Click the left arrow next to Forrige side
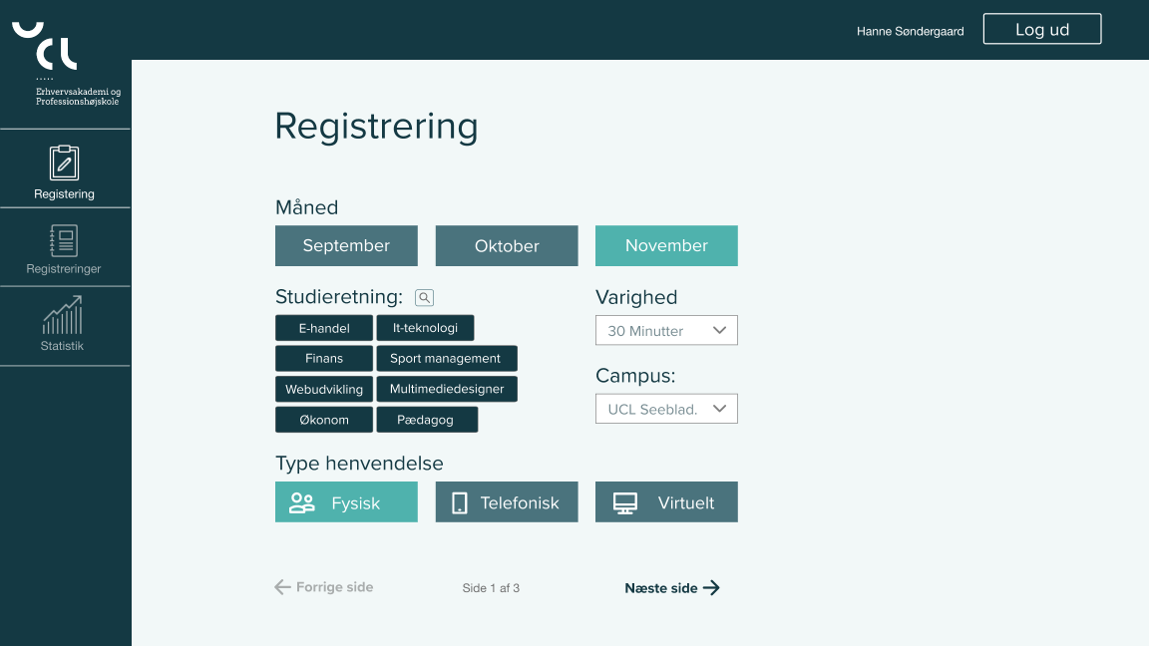The height and width of the screenshot is (646, 1149). click(x=283, y=587)
